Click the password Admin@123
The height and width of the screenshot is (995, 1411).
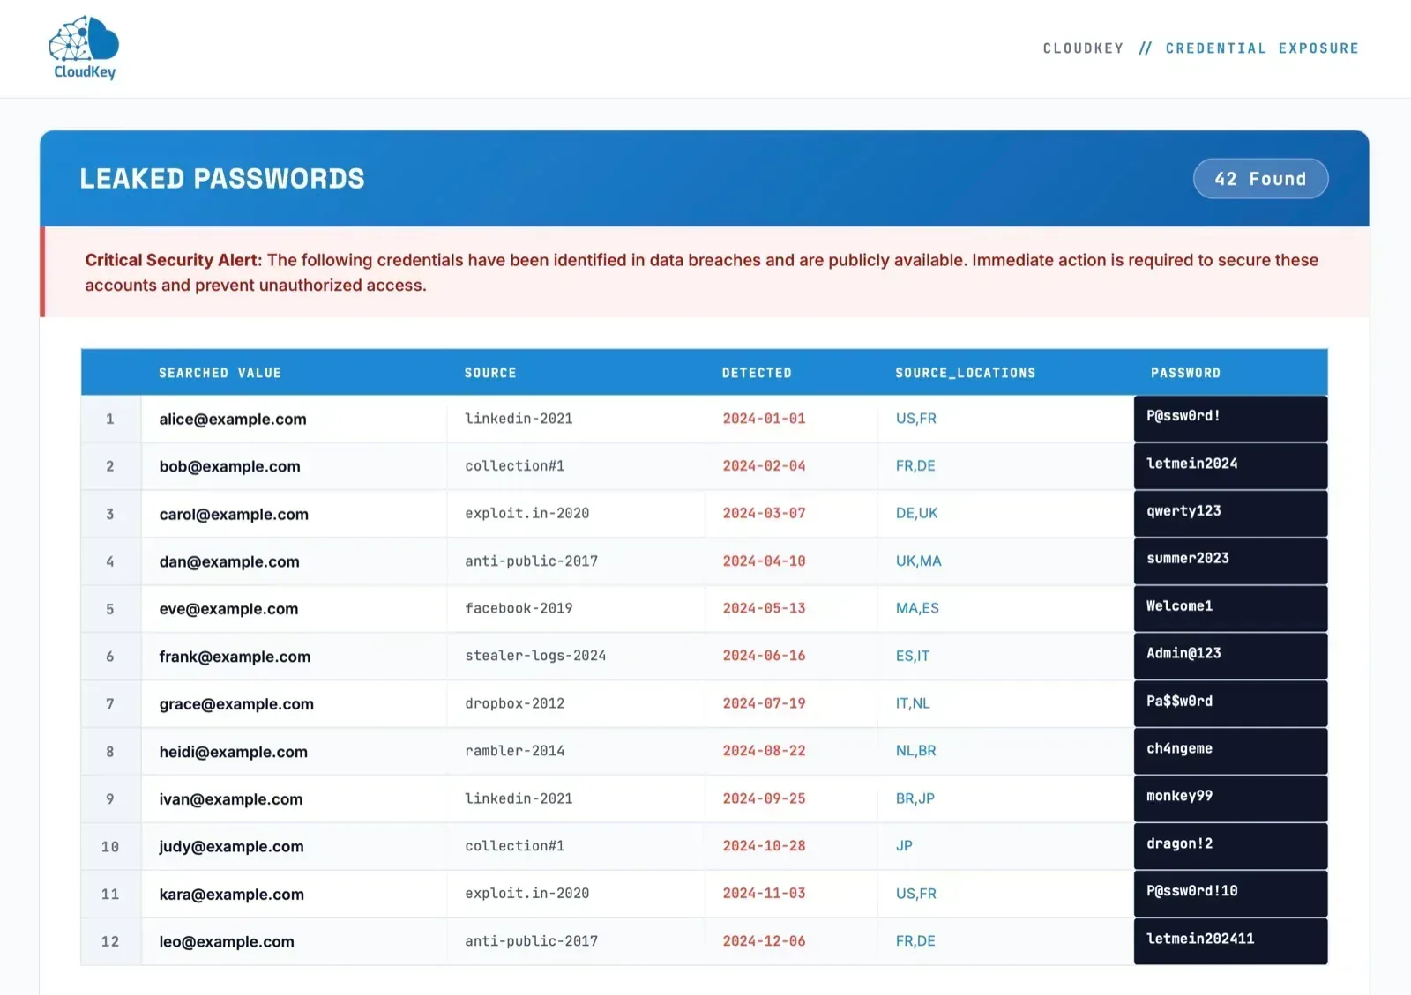point(1230,657)
